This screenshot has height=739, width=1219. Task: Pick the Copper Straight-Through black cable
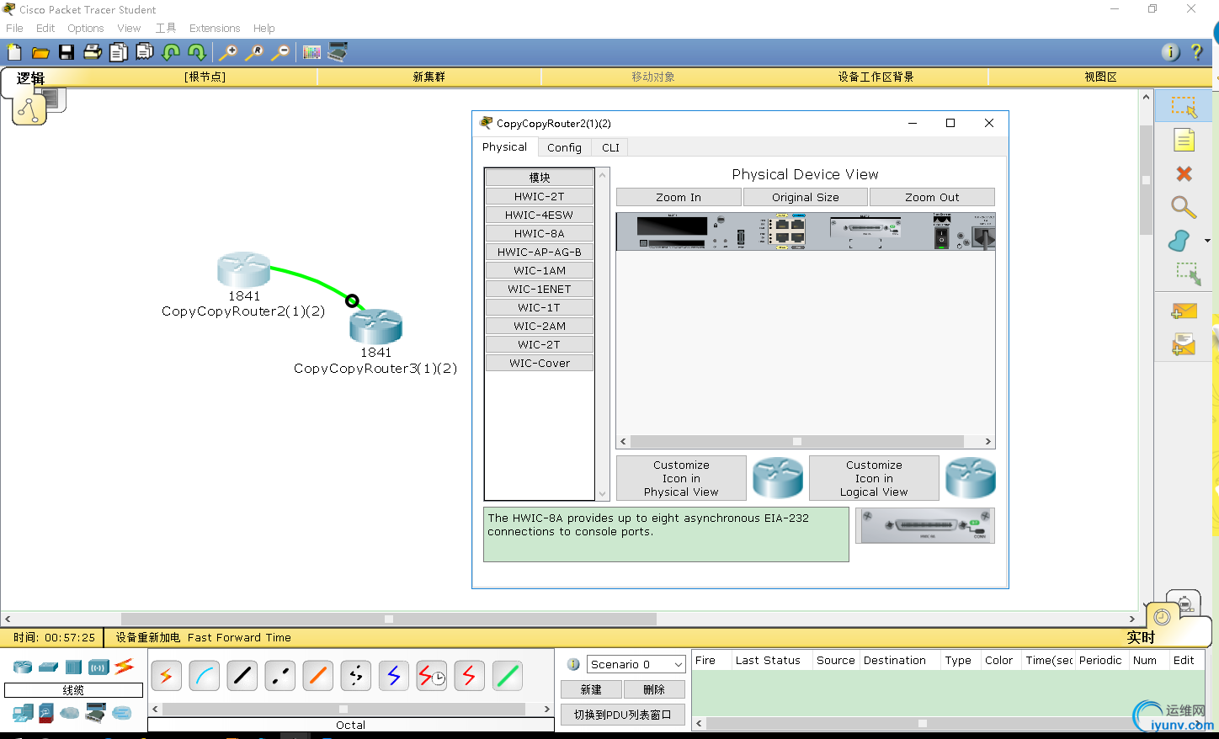pyautogui.click(x=242, y=675)
